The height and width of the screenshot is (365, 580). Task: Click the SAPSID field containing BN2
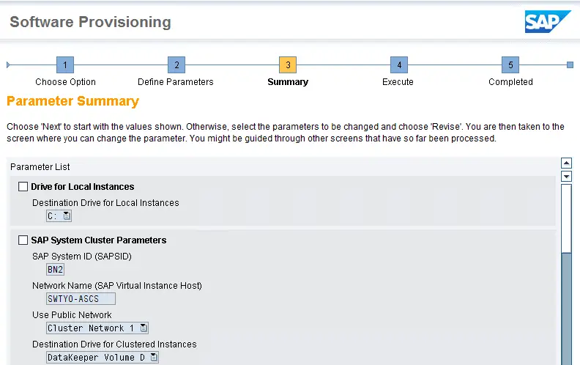click(x=55, y=270)
